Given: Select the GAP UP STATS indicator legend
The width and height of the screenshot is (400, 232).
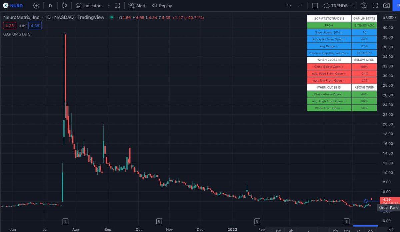Looking at the screenshot, I should pyautogui.click(x=17, y=34).
